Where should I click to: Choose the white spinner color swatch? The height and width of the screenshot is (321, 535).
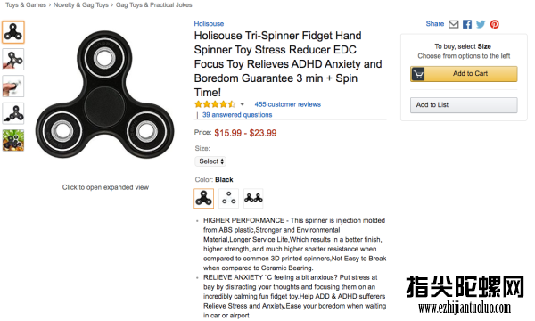click(228, 198)
